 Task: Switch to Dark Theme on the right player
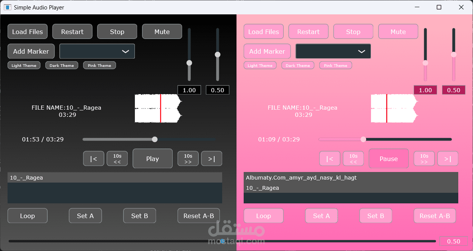pos(298,65)
